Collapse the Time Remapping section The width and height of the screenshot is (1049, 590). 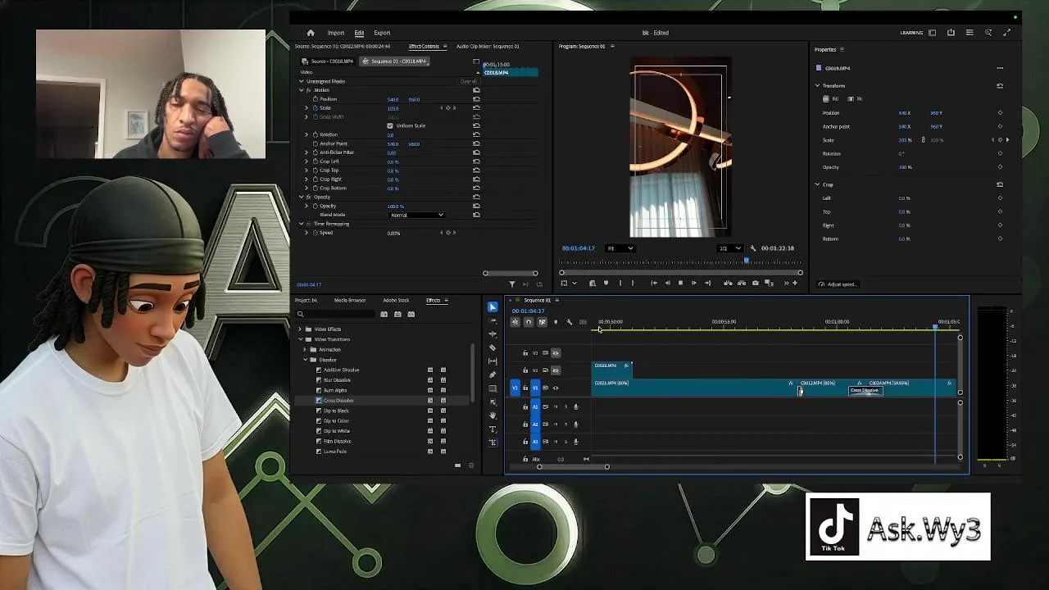point(301,224)
